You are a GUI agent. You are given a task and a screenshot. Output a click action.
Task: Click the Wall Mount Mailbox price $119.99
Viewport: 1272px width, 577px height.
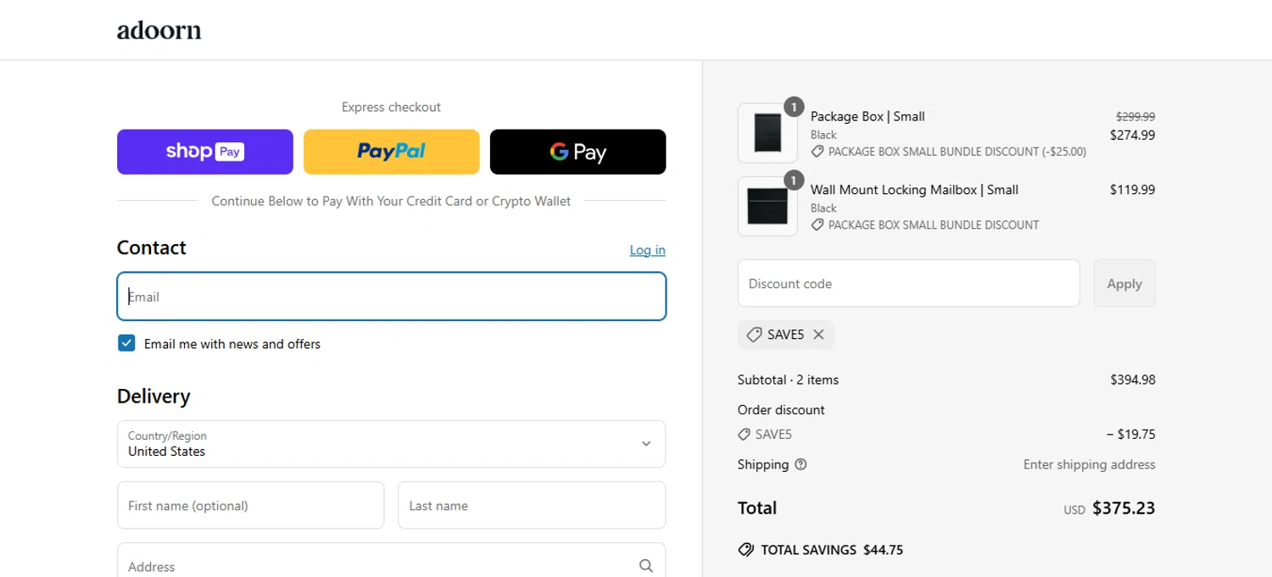click(x=1133, y=190)
